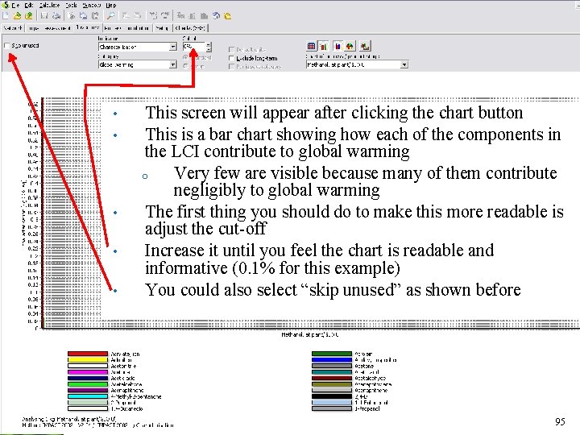Check the Exclude long-term option
Viewport: 580px width, 435px height.
click(231, 58)
